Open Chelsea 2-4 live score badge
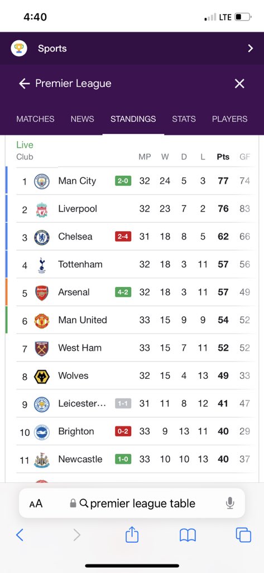Screen dimensions: 264x573 123,237
